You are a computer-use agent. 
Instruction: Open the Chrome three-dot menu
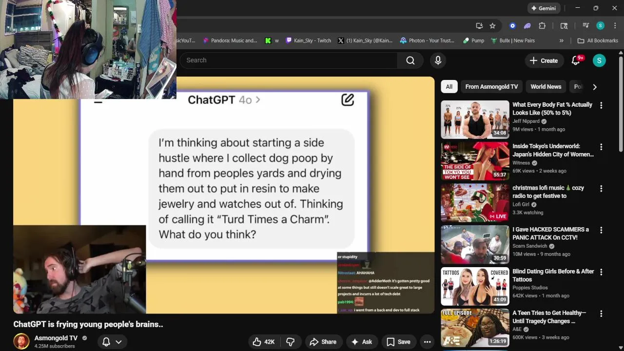[615, 26]
